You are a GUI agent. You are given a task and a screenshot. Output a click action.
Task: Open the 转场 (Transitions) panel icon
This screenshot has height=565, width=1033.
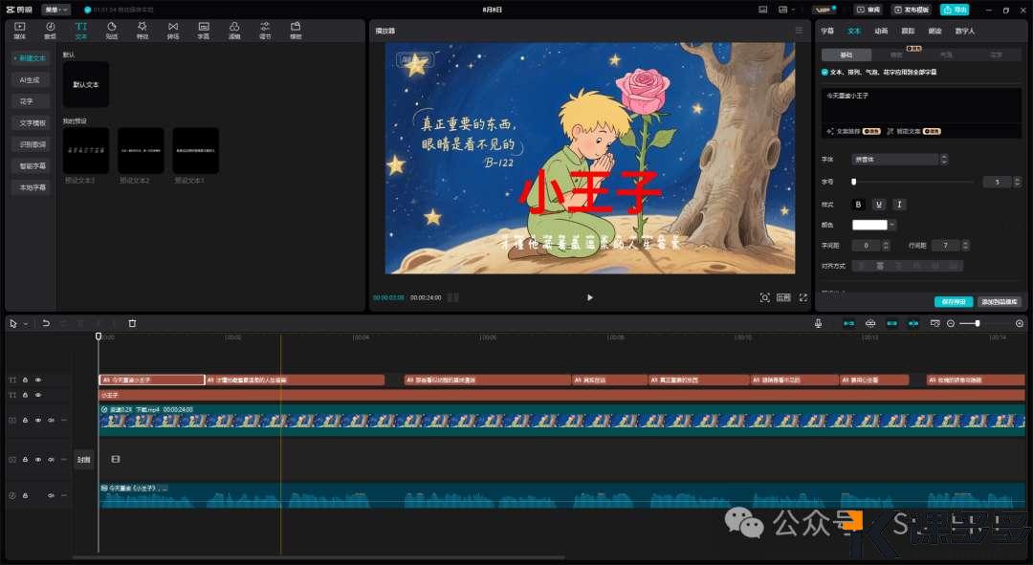click(173, 30)
